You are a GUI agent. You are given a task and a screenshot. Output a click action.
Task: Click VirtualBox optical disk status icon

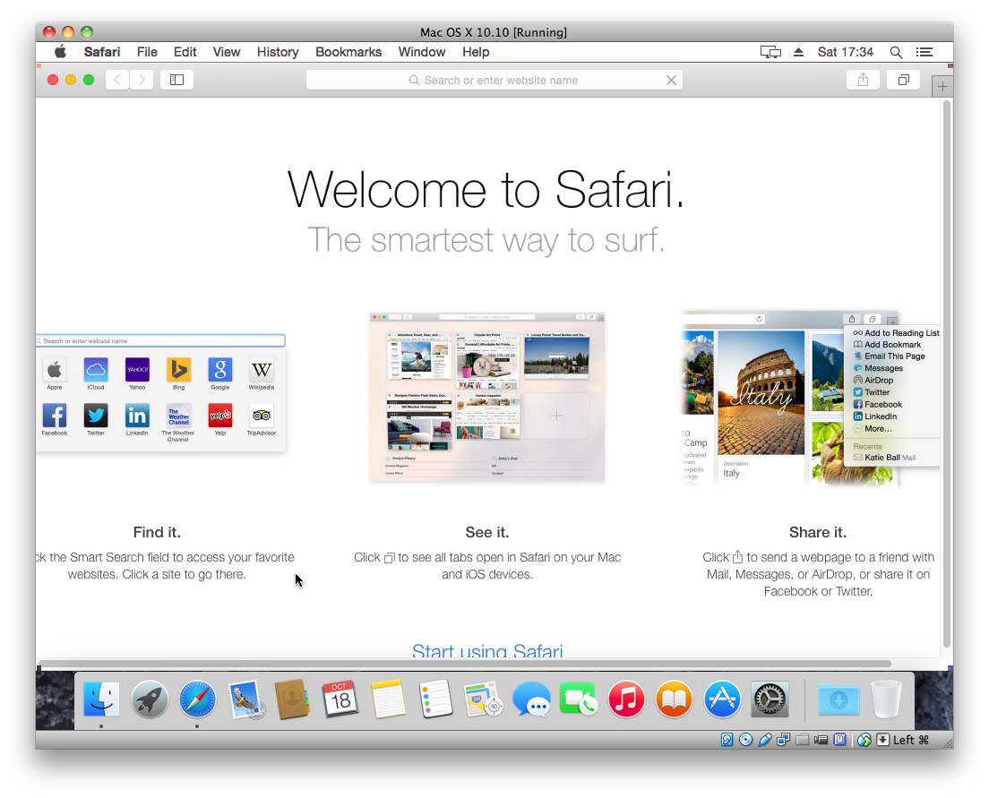745,740
